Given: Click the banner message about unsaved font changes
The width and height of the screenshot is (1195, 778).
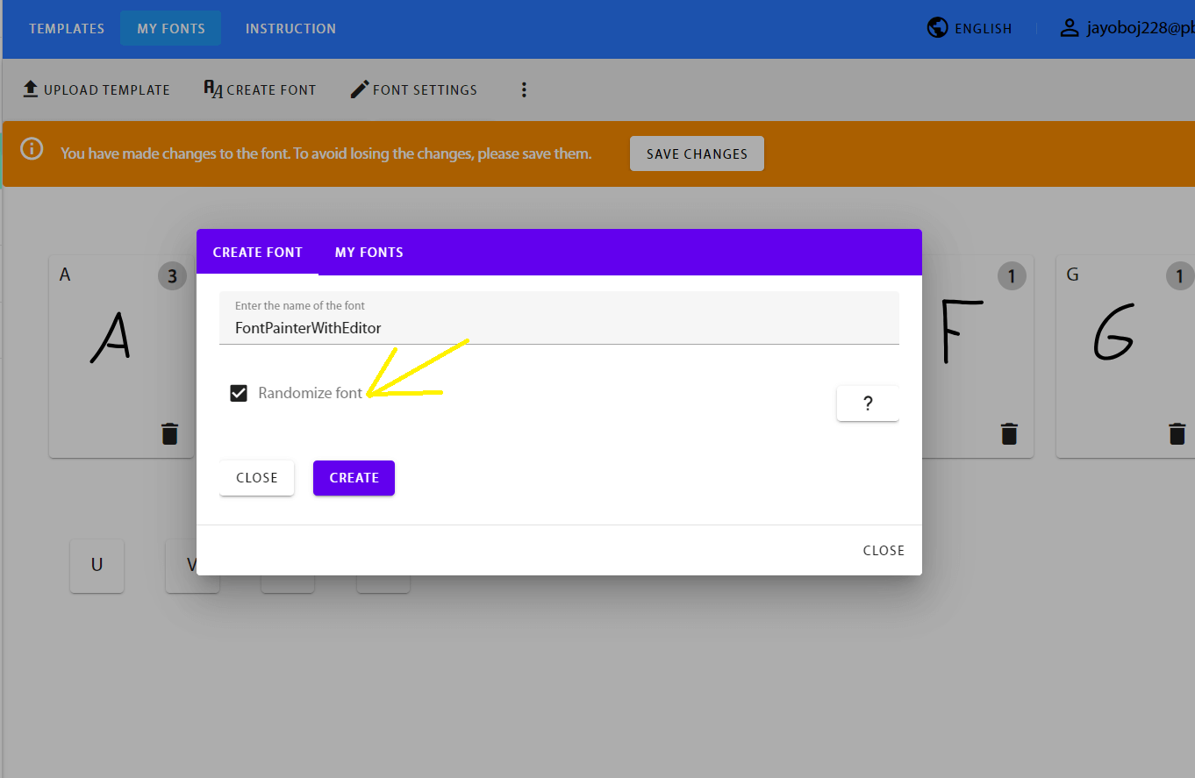Looking at the screenshot, I should pyautogui.click(x=326, y=153).
